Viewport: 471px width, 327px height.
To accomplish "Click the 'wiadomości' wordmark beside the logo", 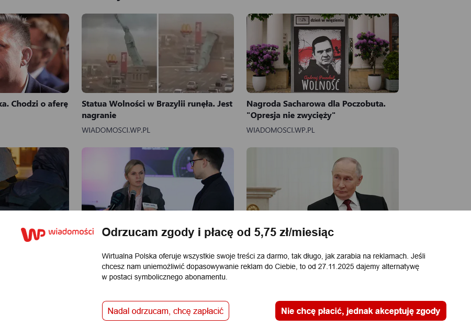I will pos(71,232).
